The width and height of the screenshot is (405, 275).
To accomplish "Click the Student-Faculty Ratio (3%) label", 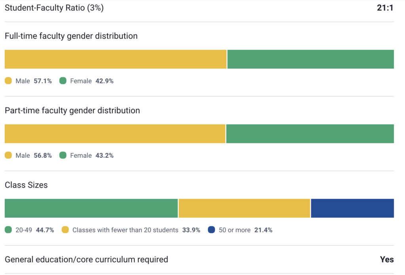I will coord(54,8).
